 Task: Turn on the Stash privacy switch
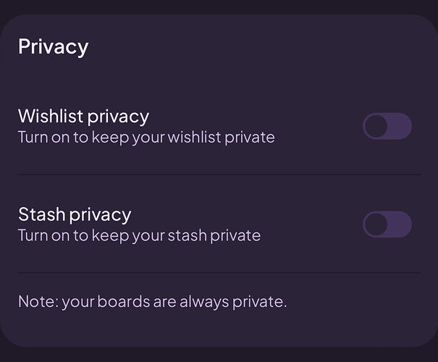pos(387,224)
